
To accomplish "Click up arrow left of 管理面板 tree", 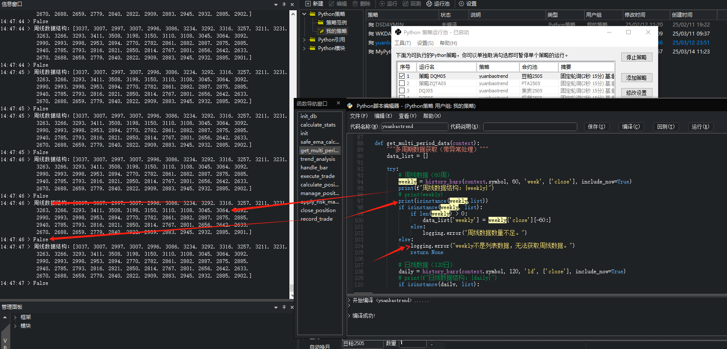I will pos(5,317).
